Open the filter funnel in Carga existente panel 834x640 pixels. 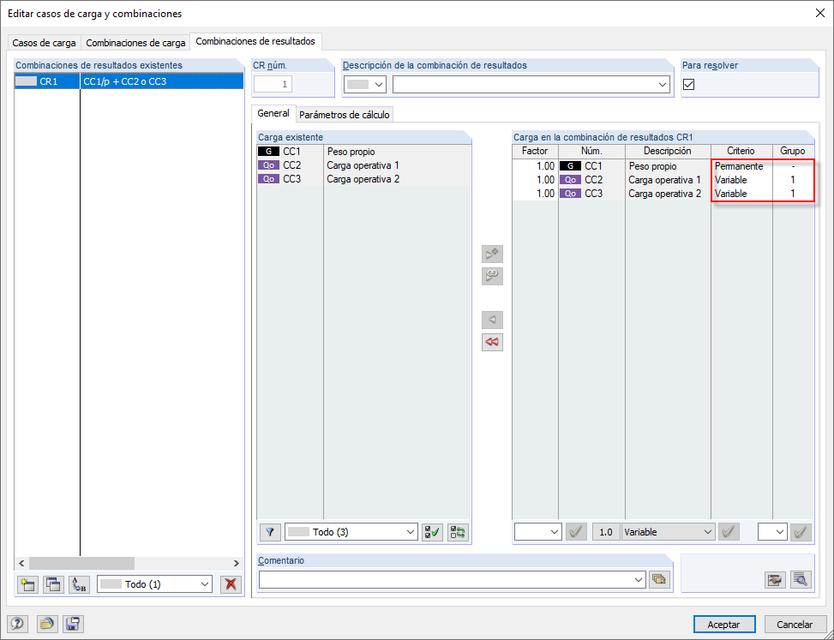click(270, 532)
